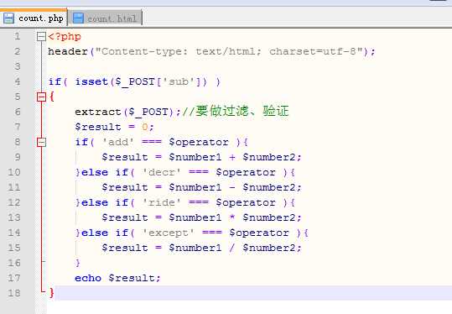The image size is (452, 314).
Task: Click '$number1 + $number2' on line 9
Action: 232,157
